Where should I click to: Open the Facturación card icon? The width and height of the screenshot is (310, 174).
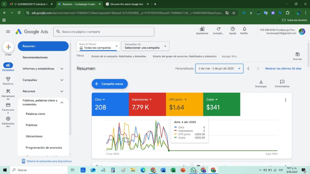click(x=8, y=105)
